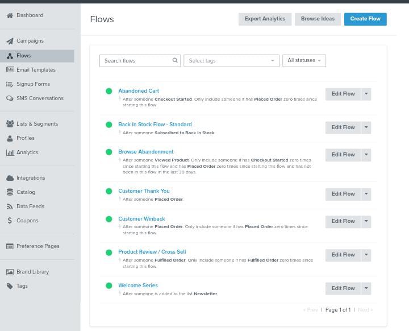Expand Customer Thank You options arrow
Viewport: 409px width, 331px height.
click(x=366, y=194)
